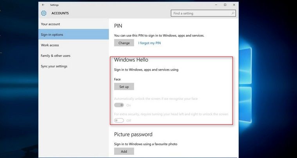Click the search magnifier icon

click(x=233, y=13)
